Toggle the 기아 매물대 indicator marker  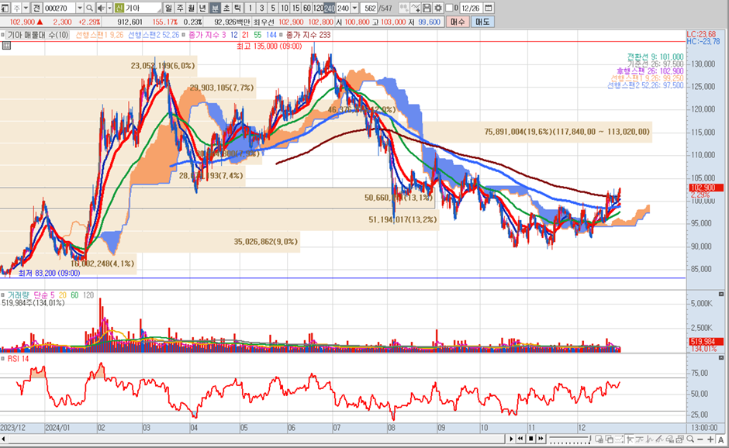4,35
